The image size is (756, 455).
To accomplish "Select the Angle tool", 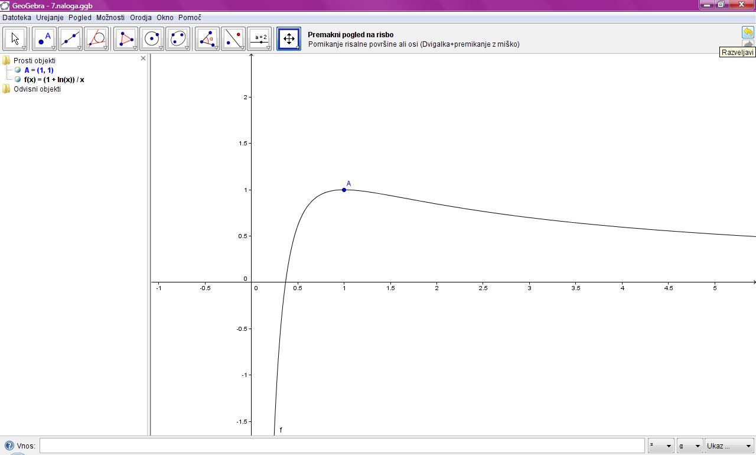I will (x=207, y=39).
